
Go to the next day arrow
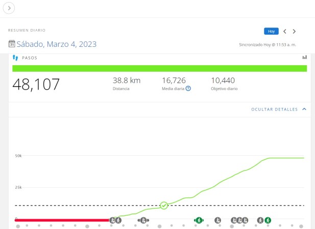pyautogui.click(x=294, y=31)
